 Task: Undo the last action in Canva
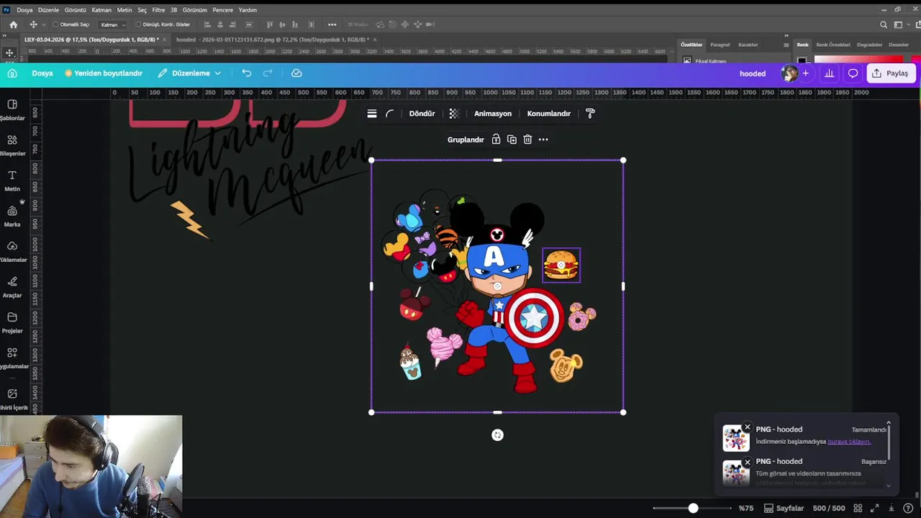pos(247,73)
